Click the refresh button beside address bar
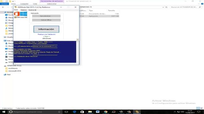Image resolution: width=204 pixels, height=114 pixels. tap(166, 7)
